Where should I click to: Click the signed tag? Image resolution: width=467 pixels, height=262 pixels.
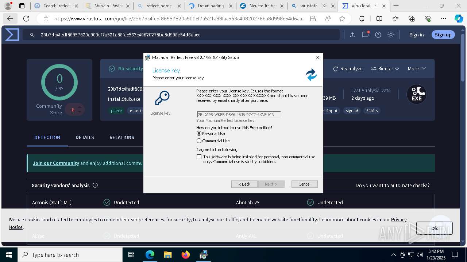click(x=352, y=111)
